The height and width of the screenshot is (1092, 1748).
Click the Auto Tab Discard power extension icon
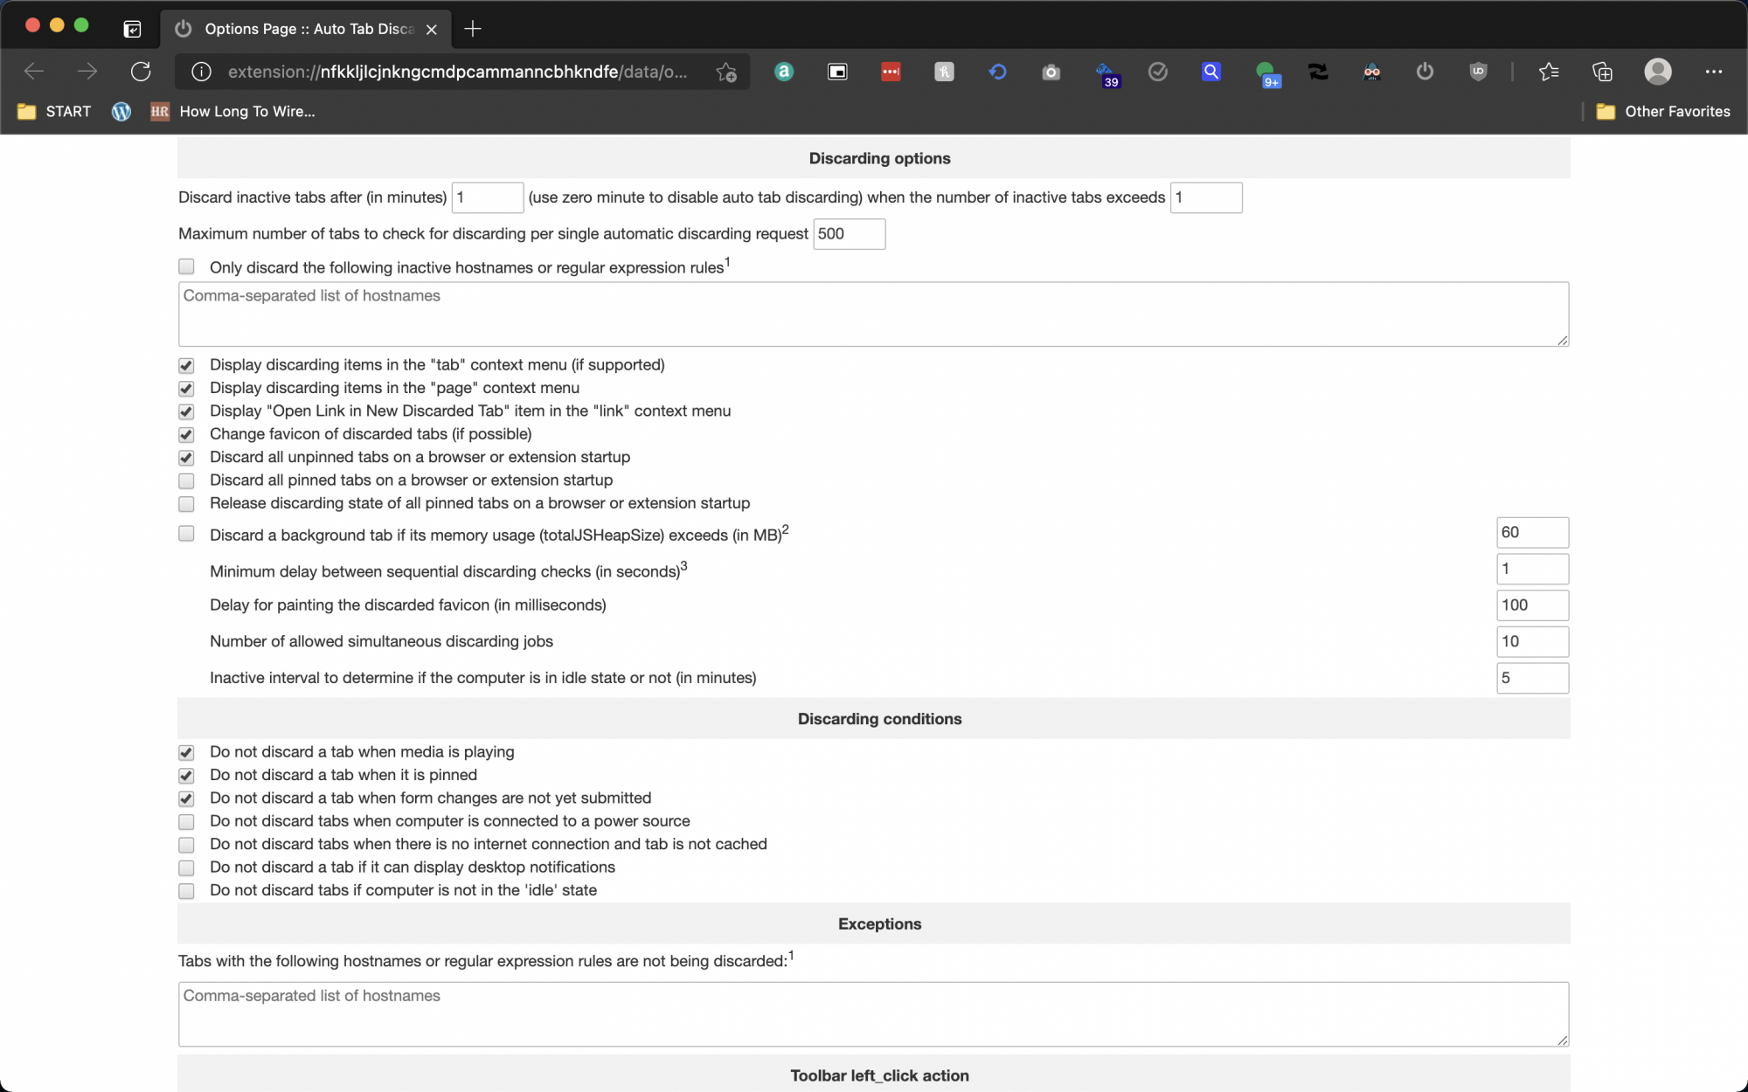pos(1425,72)
